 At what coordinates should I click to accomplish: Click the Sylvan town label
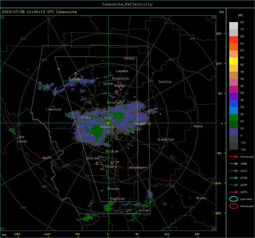tap(108, 83)
